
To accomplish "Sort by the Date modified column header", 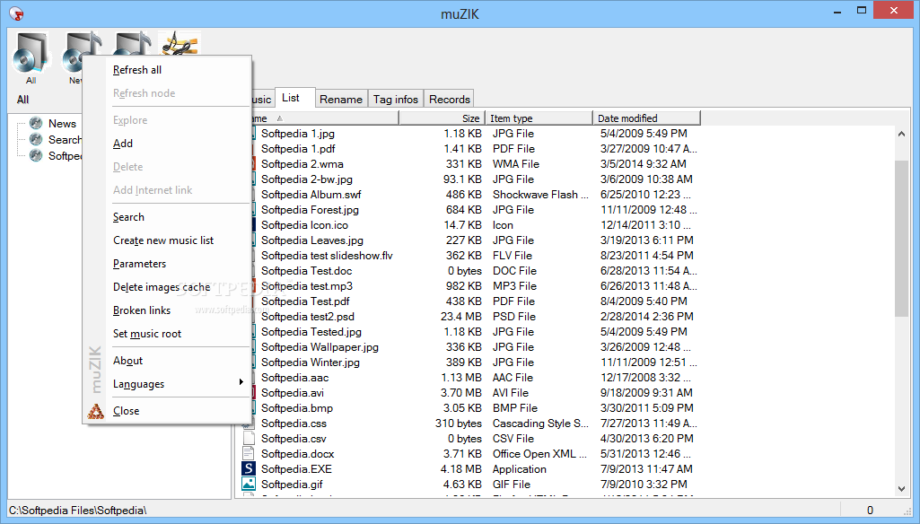I will point(646,118).
